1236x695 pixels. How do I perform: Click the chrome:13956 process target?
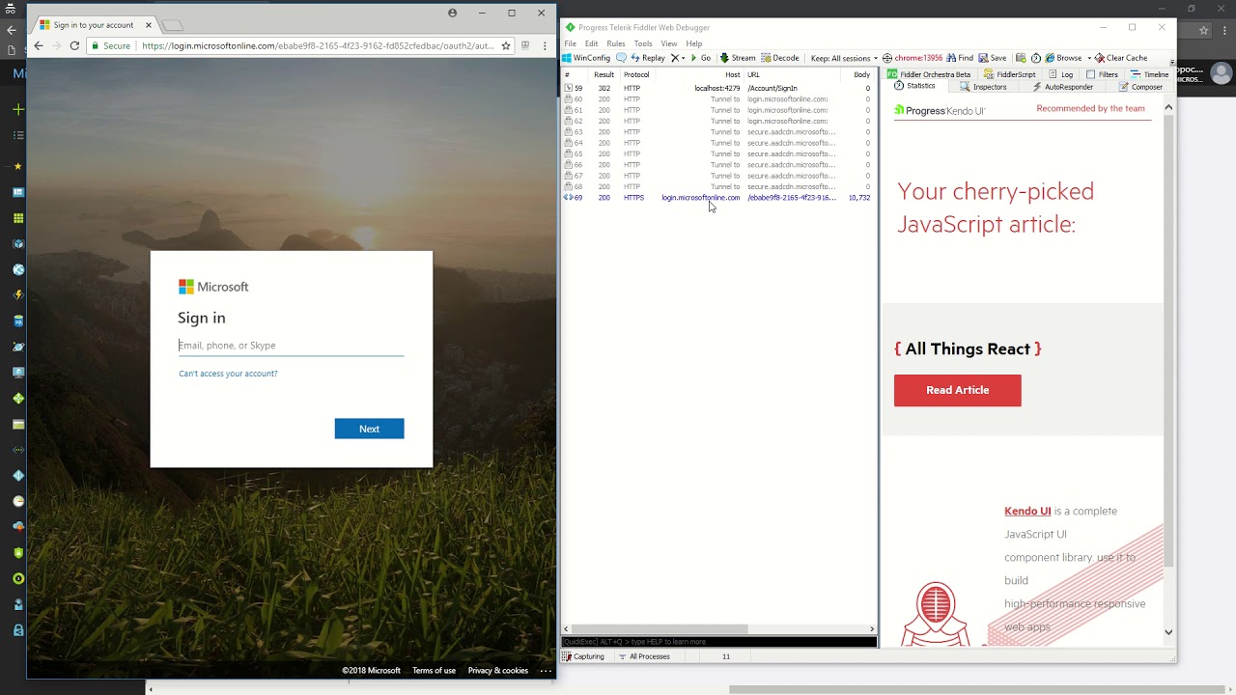pos(913,58)
